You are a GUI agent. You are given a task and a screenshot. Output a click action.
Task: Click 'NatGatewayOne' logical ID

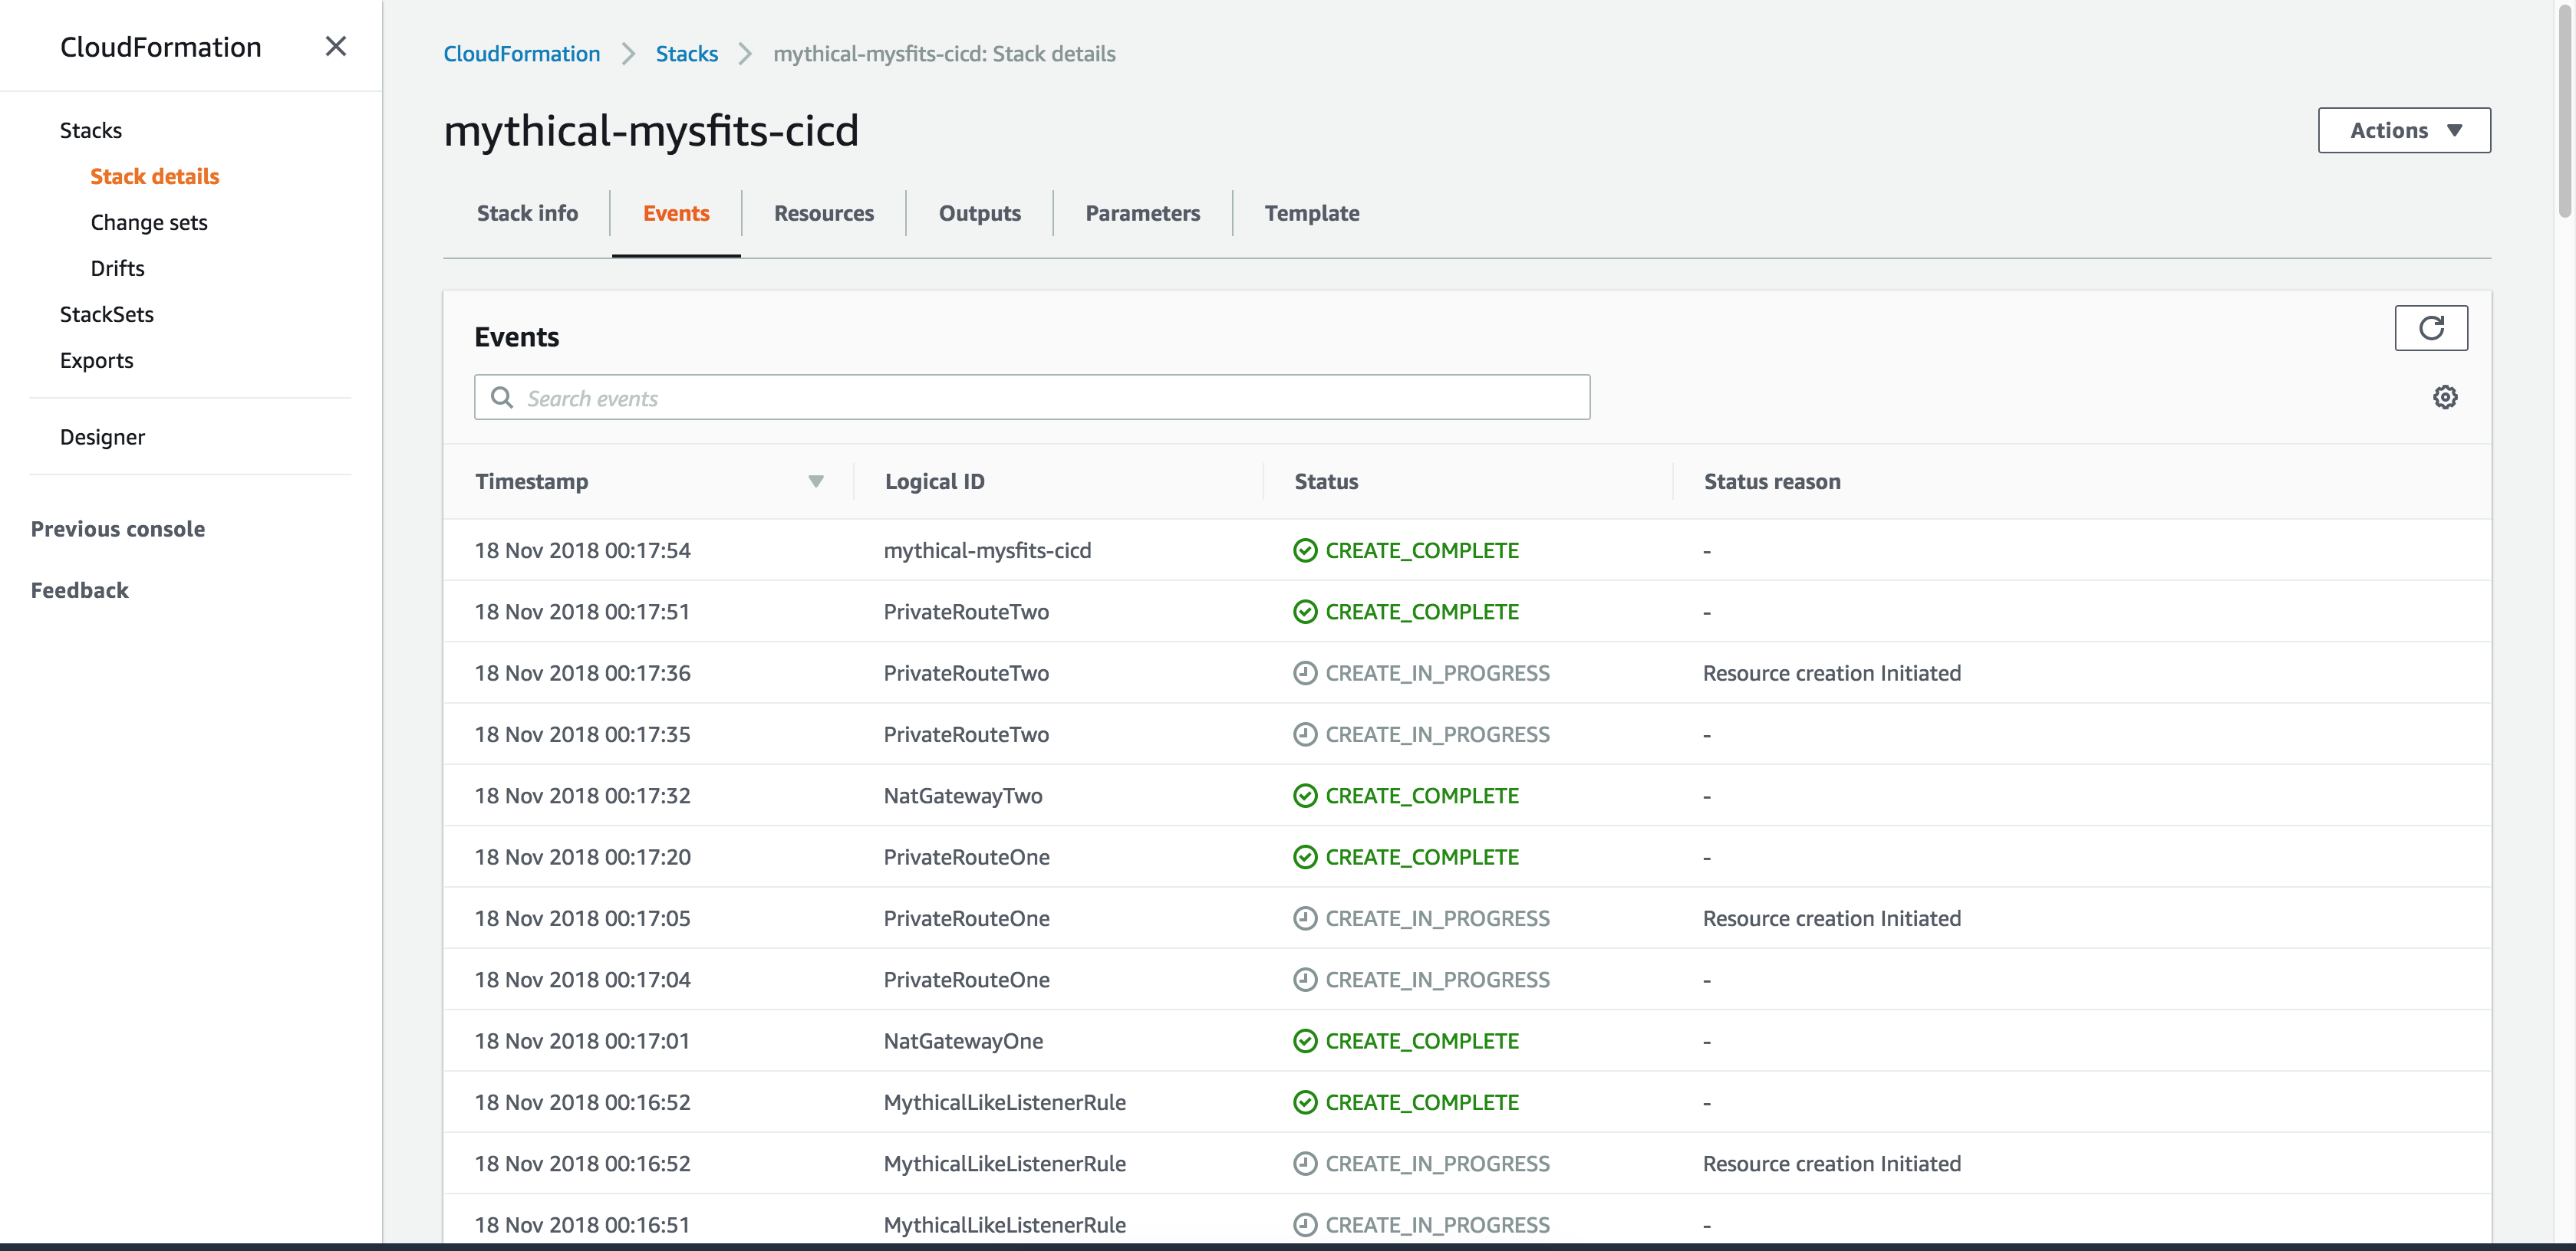tap(963, 1041)
